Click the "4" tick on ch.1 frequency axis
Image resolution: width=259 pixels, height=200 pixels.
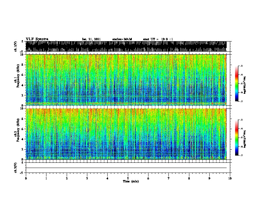click(x=23, y=85)
